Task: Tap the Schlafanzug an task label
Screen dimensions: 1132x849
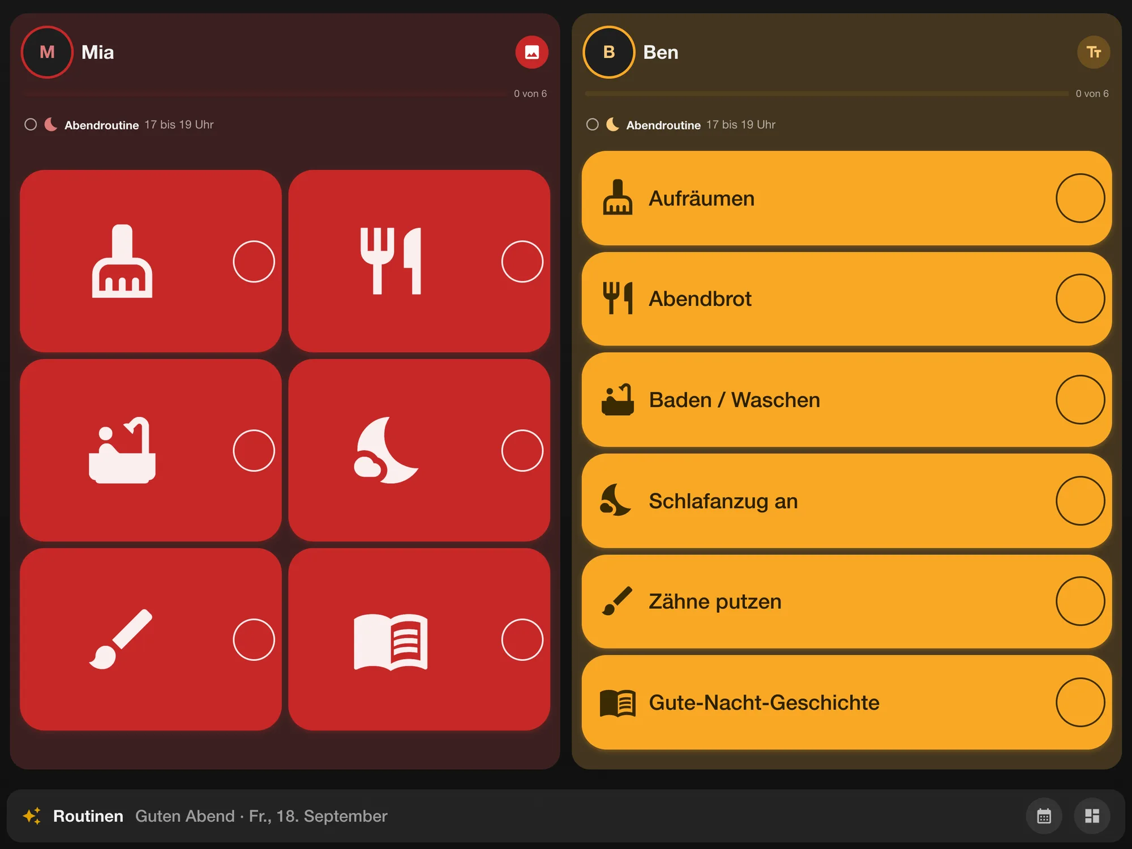Action: [723, 501]
